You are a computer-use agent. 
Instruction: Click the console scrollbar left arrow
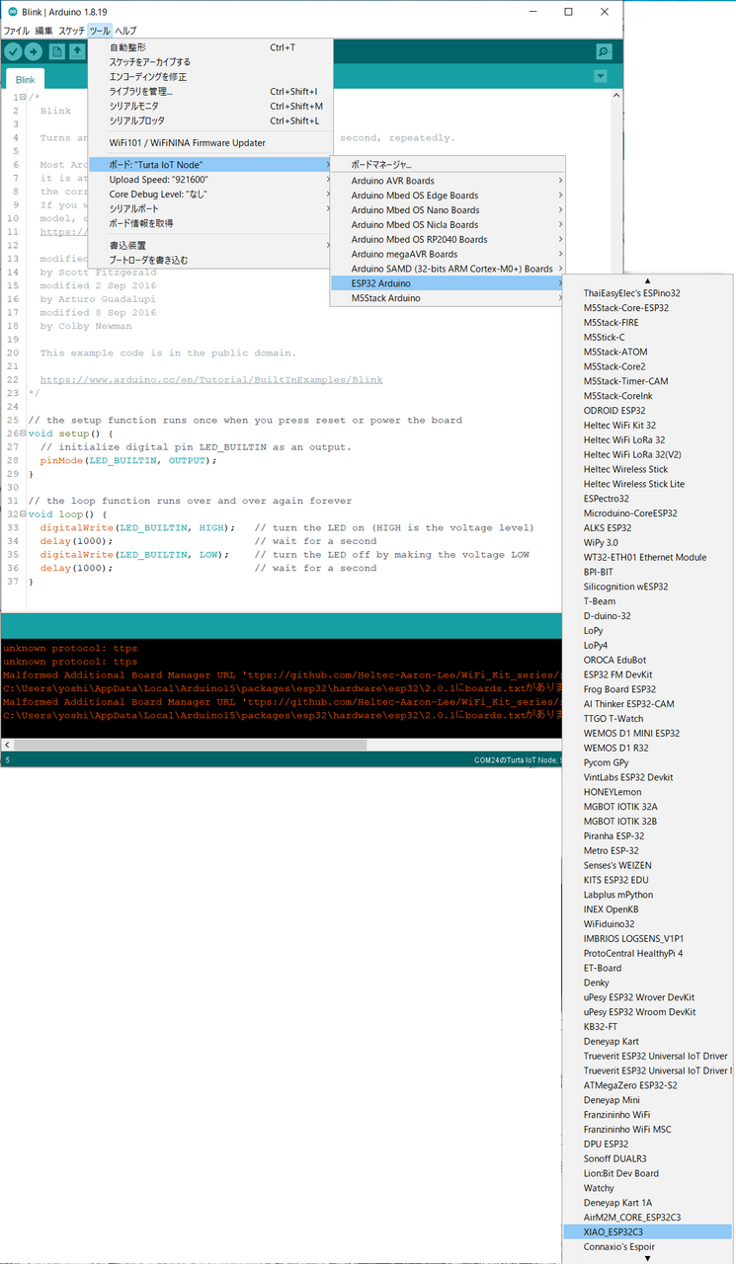click(7, 745)
